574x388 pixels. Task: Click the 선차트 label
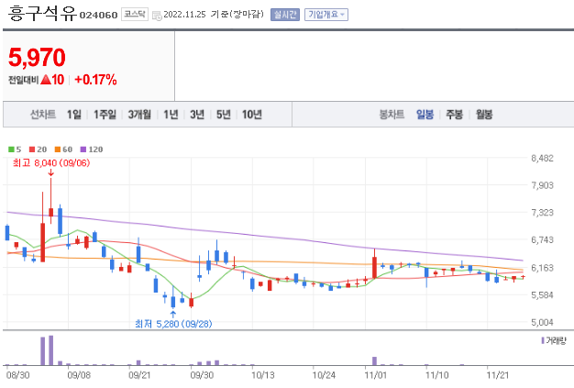pyautogui.click(x=43, y=115)
